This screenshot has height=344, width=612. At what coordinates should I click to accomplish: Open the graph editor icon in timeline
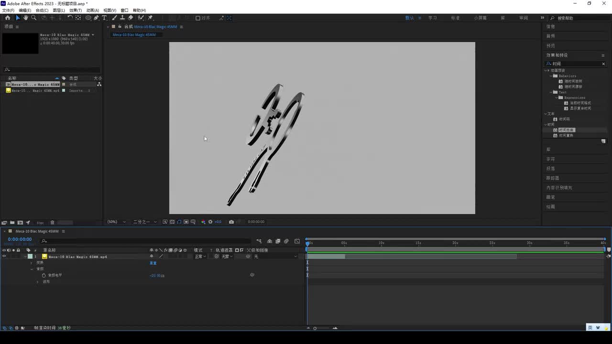(x=297, y=241)
